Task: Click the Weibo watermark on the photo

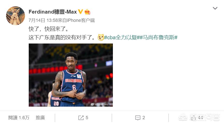Action: point(102,104)
